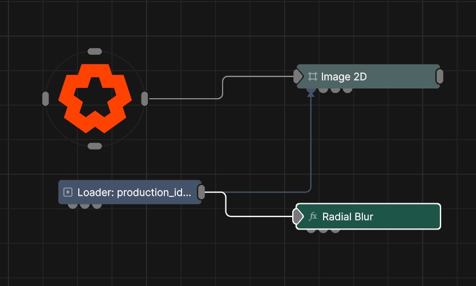Click the Image 2D right output port
This screenshot has height=286, width=476.
coord(439,76)
